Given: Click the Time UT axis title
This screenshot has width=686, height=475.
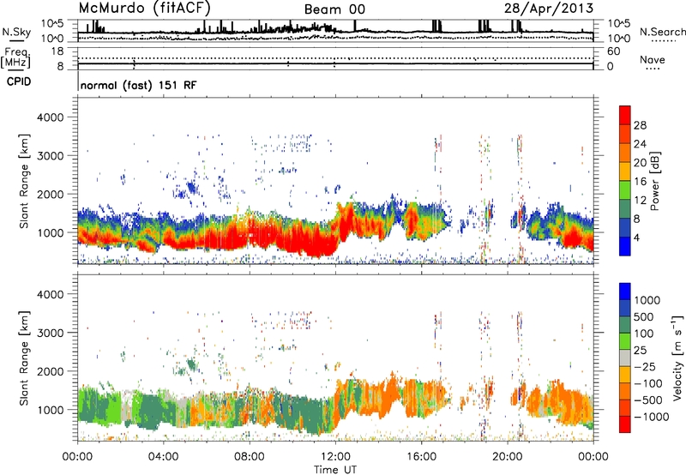Looking at the screenshot, I should pyautogui.click(x=335, y=470).
